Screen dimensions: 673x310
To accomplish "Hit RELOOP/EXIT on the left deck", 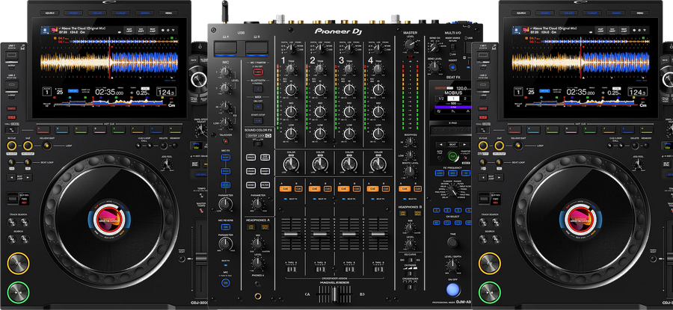I will 46,146.
